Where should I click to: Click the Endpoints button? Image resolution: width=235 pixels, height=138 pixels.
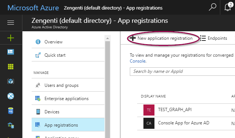coord(214,38)
